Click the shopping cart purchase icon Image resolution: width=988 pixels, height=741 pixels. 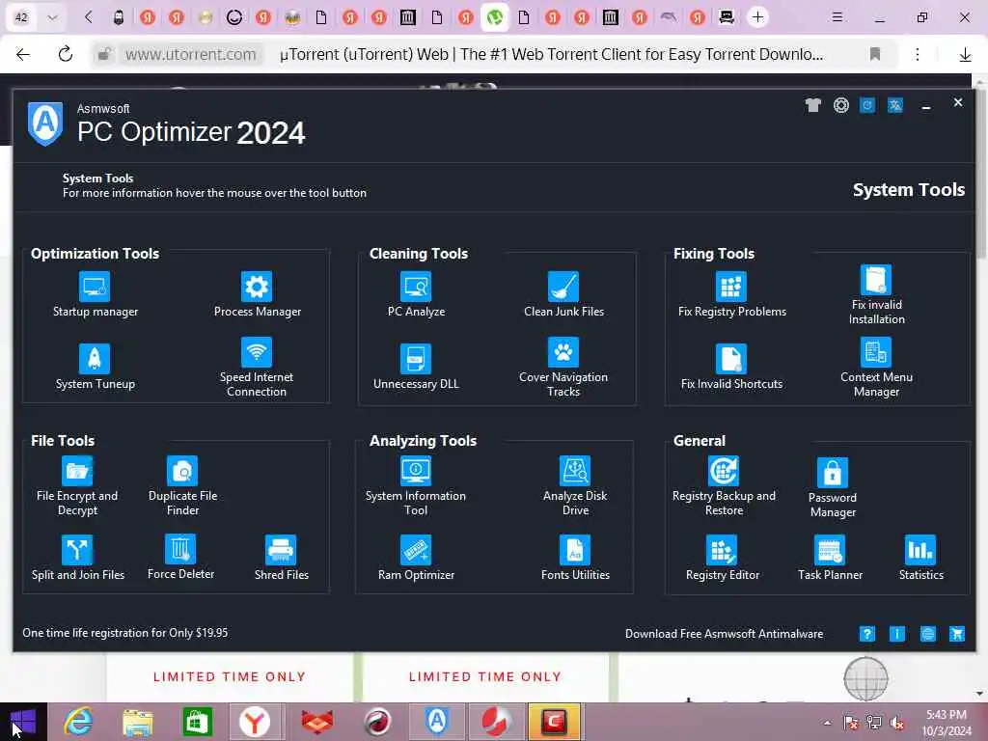pyautogui.click(x=957, y=634)
